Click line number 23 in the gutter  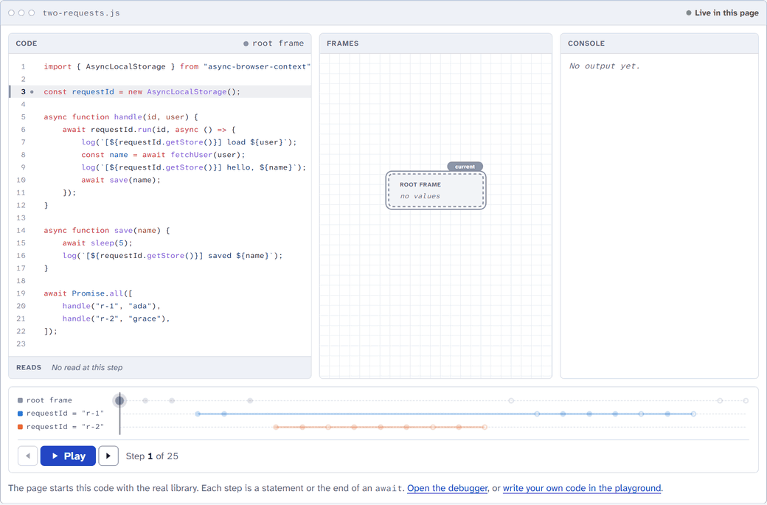pos(21,344)
